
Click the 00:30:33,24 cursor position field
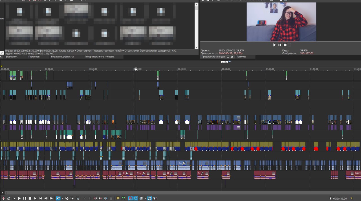[x=340, y=198]
